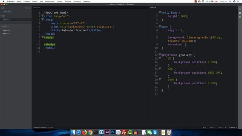Open index.html in the project tree
Image resolution: width=242 pixels, height=136 pixels.
tap(6, 30)
